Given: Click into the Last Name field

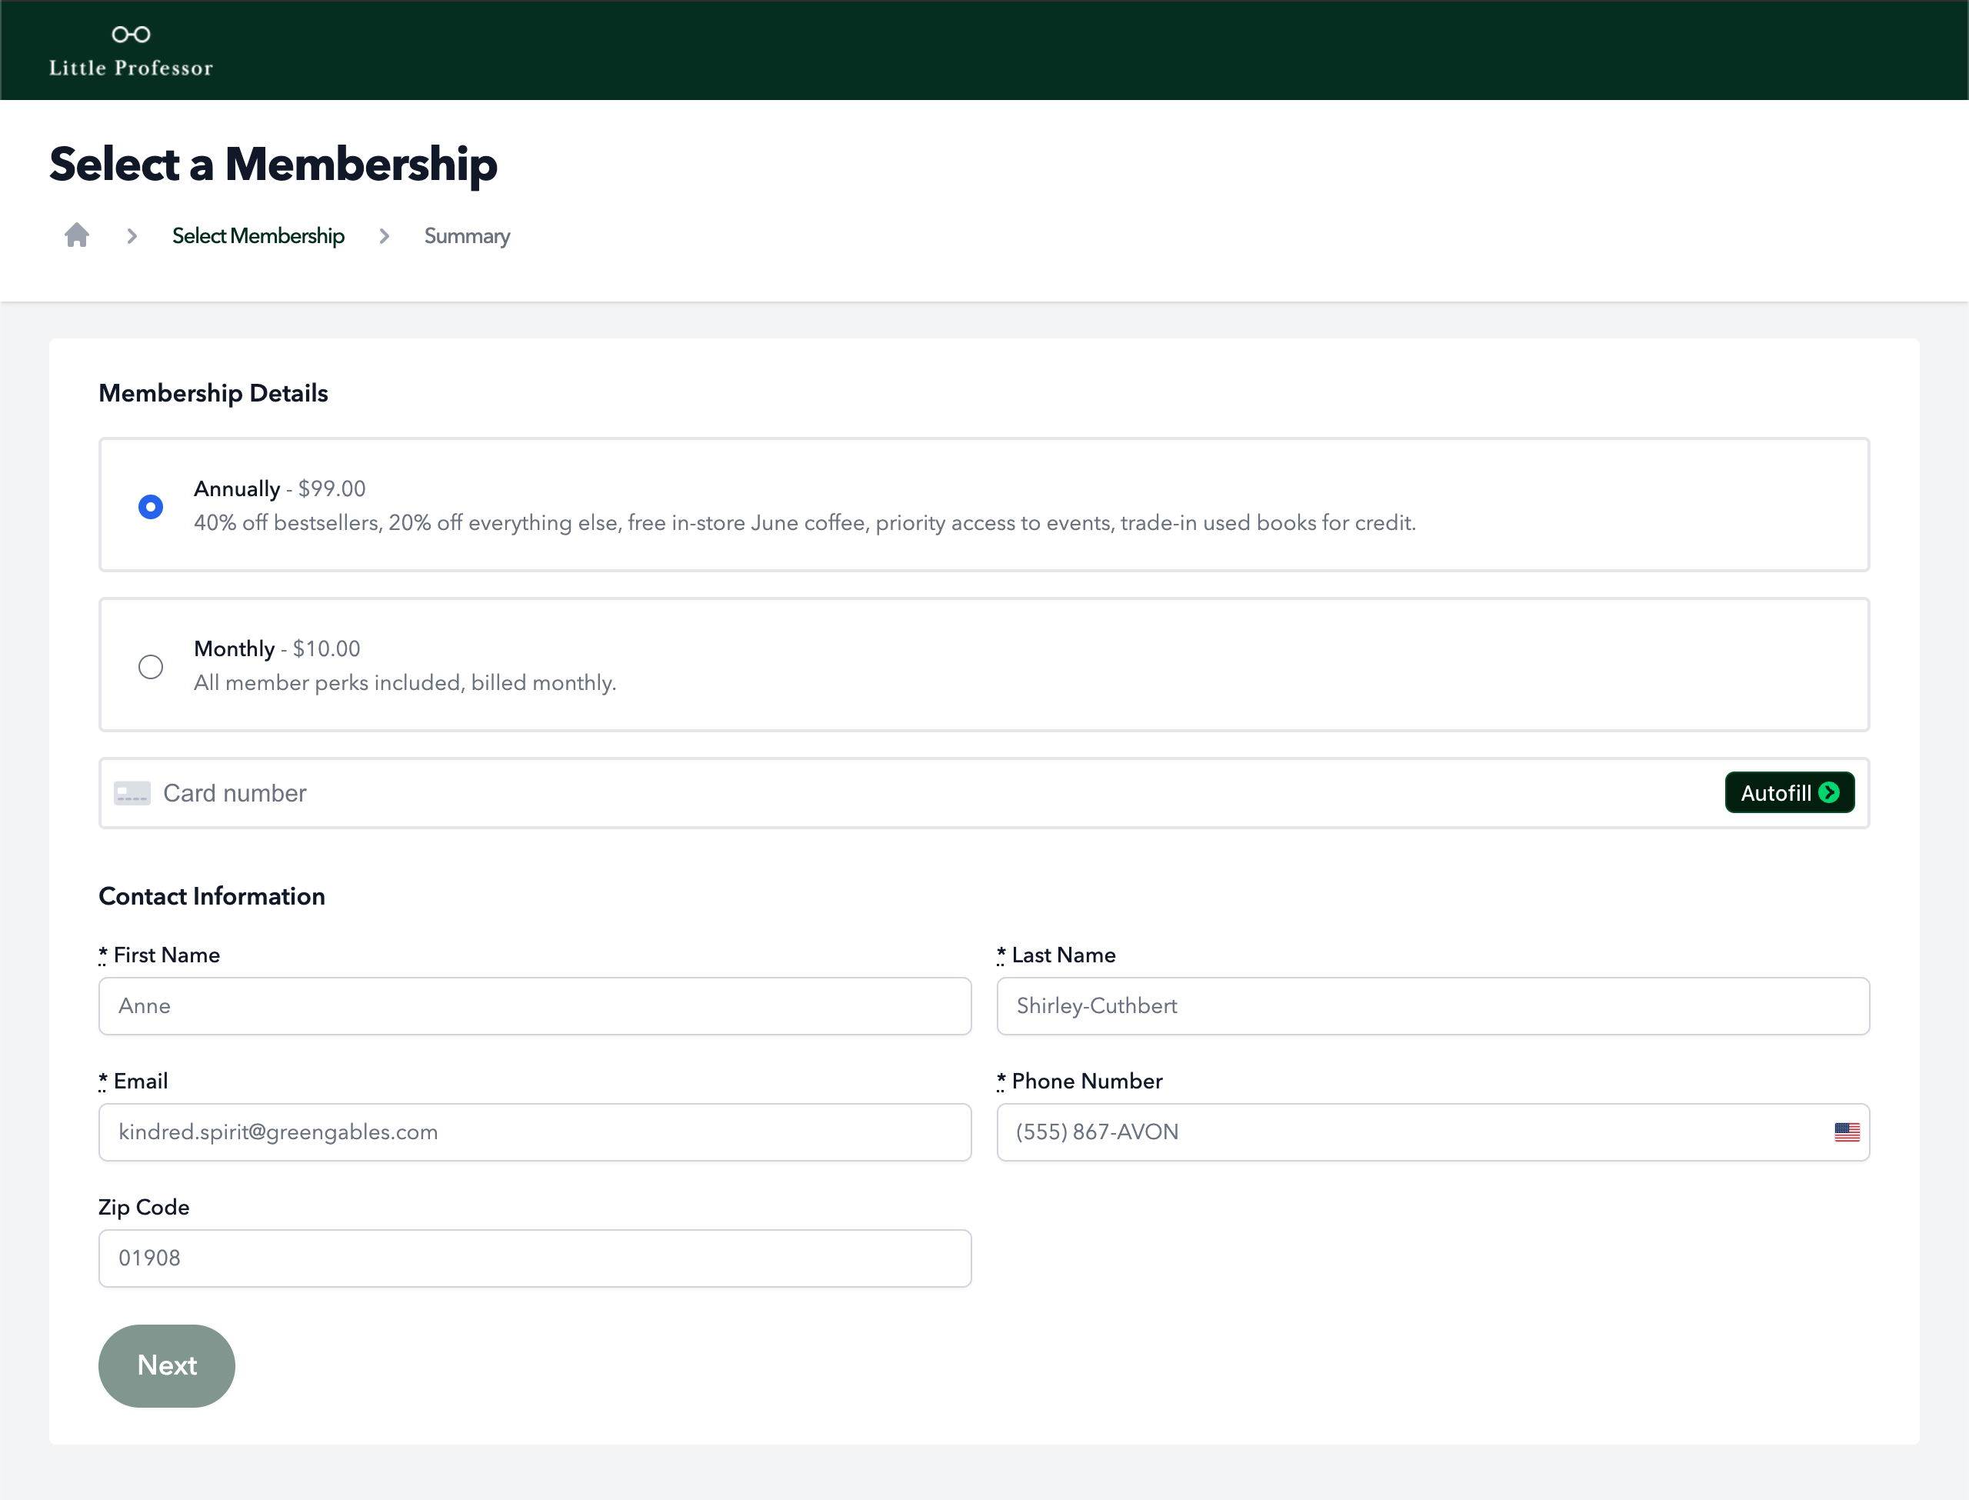Looking at the screenshot, I should click(x=1434, y=1006).
